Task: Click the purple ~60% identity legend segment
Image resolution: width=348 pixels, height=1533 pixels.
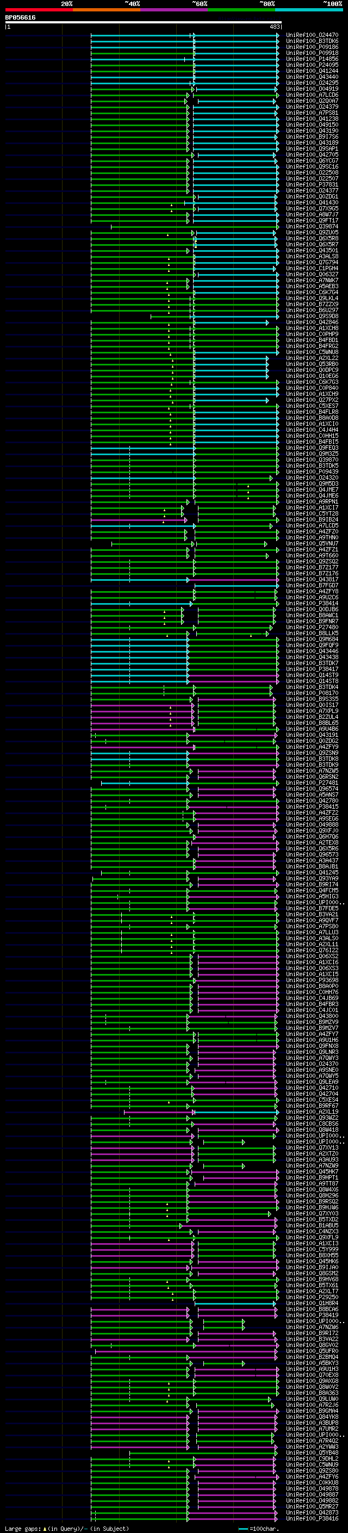Action: [x=173, y=10]
